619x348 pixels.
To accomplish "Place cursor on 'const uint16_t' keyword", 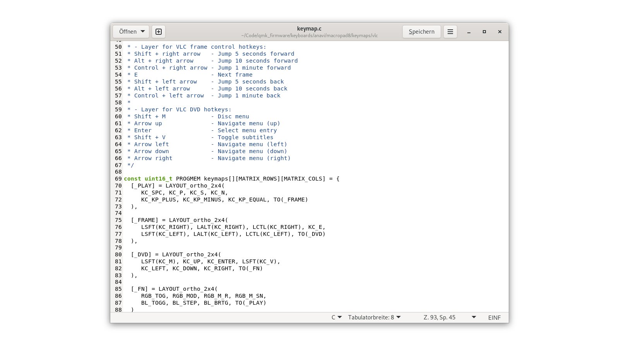I will click(148, 179).
